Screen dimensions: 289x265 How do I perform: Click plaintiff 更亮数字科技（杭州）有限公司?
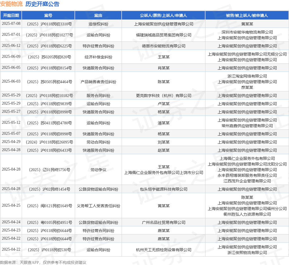coord(164,96)
